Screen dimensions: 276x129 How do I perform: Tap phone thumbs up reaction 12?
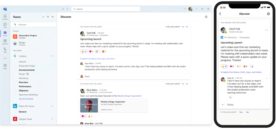pyautogui.click(x=224, y=66)
